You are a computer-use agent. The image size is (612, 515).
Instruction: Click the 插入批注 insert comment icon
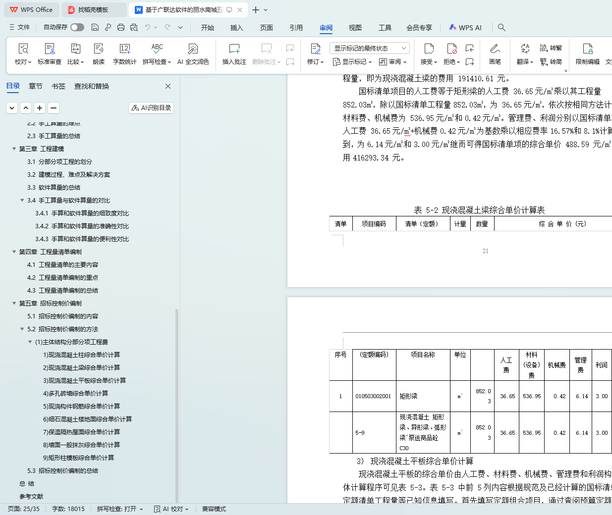[234, 49]
